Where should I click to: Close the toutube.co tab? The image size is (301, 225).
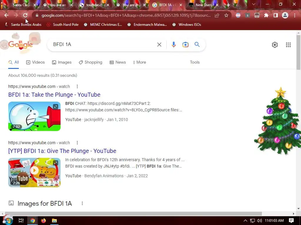coord(108,5)
